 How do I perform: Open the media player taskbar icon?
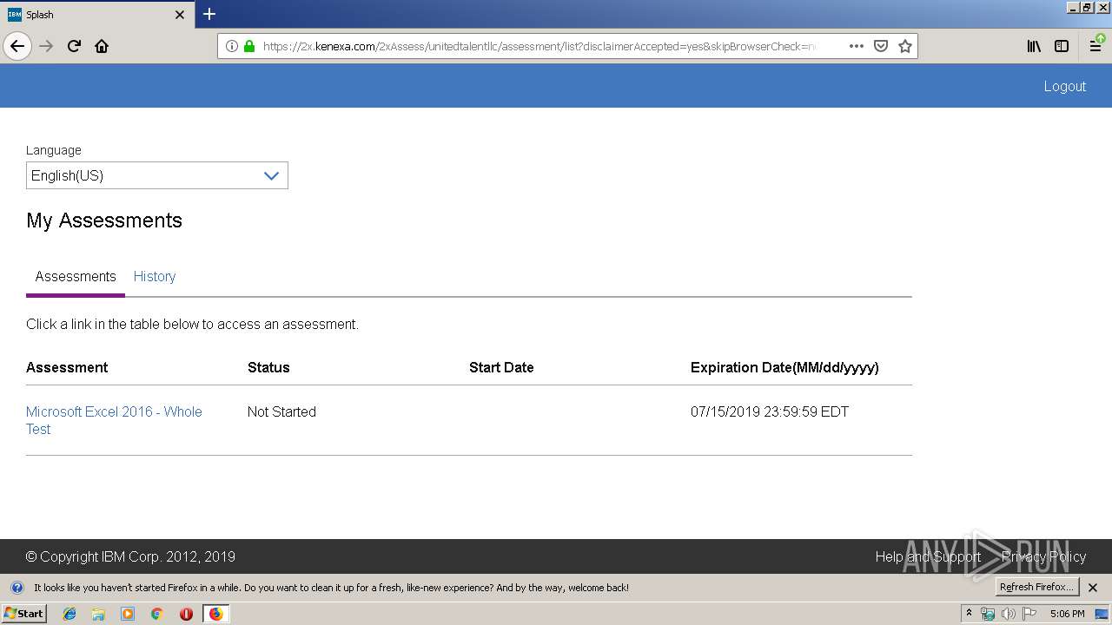[128, 614]
